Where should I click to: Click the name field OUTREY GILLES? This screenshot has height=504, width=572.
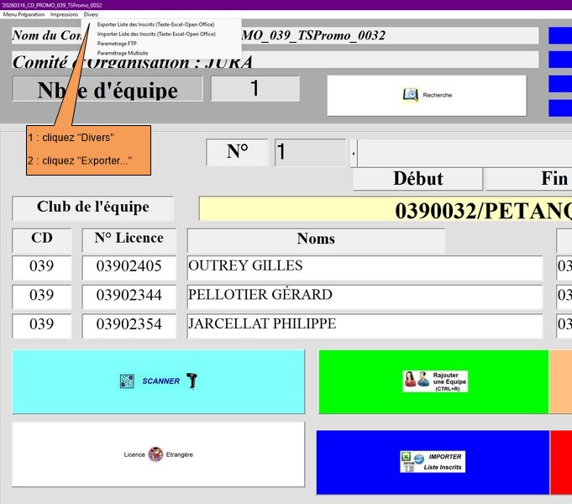[x=365, y=267]
